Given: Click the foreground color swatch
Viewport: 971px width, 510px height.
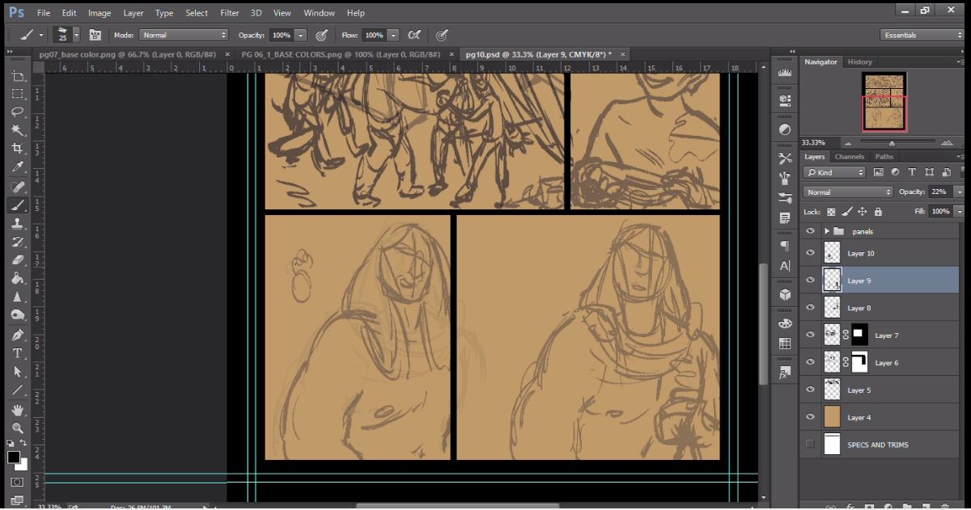Looking at the screenshot, I should click(x=14, y=458).
